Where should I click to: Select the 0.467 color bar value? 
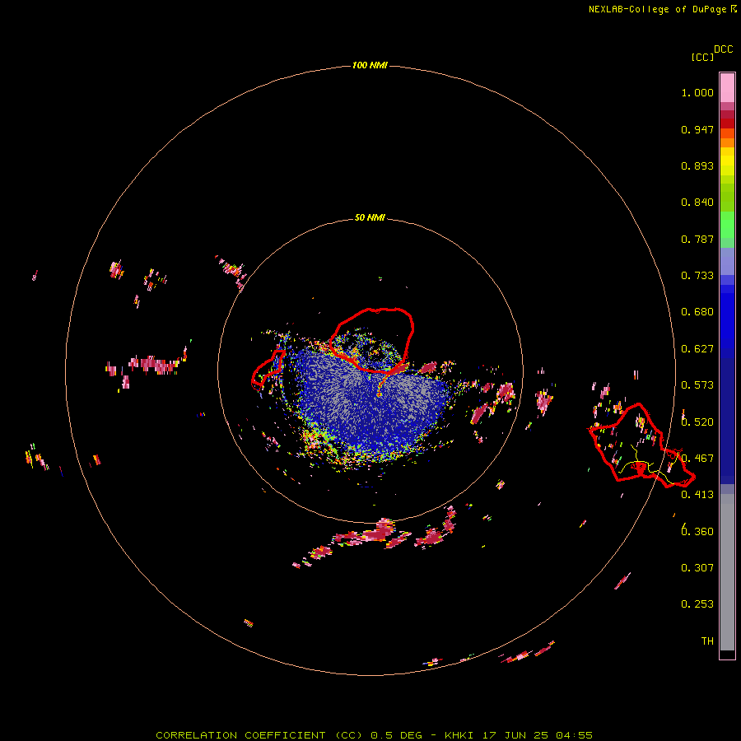(x=697, y=459)
